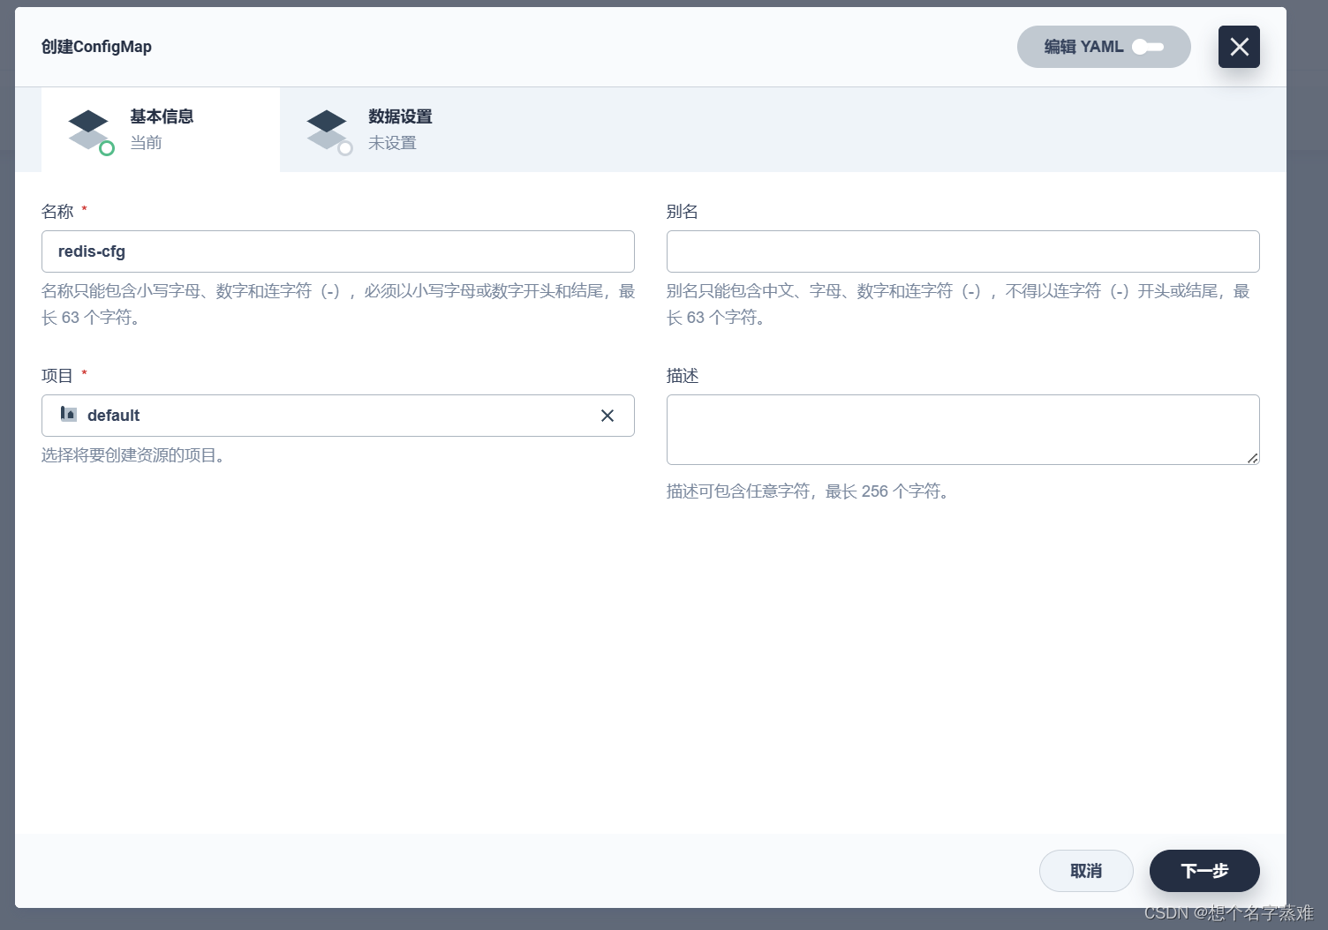Click the 基本信息 layered step icon
This screenshot has width=1328, height=930.
(x=90, y=131)
